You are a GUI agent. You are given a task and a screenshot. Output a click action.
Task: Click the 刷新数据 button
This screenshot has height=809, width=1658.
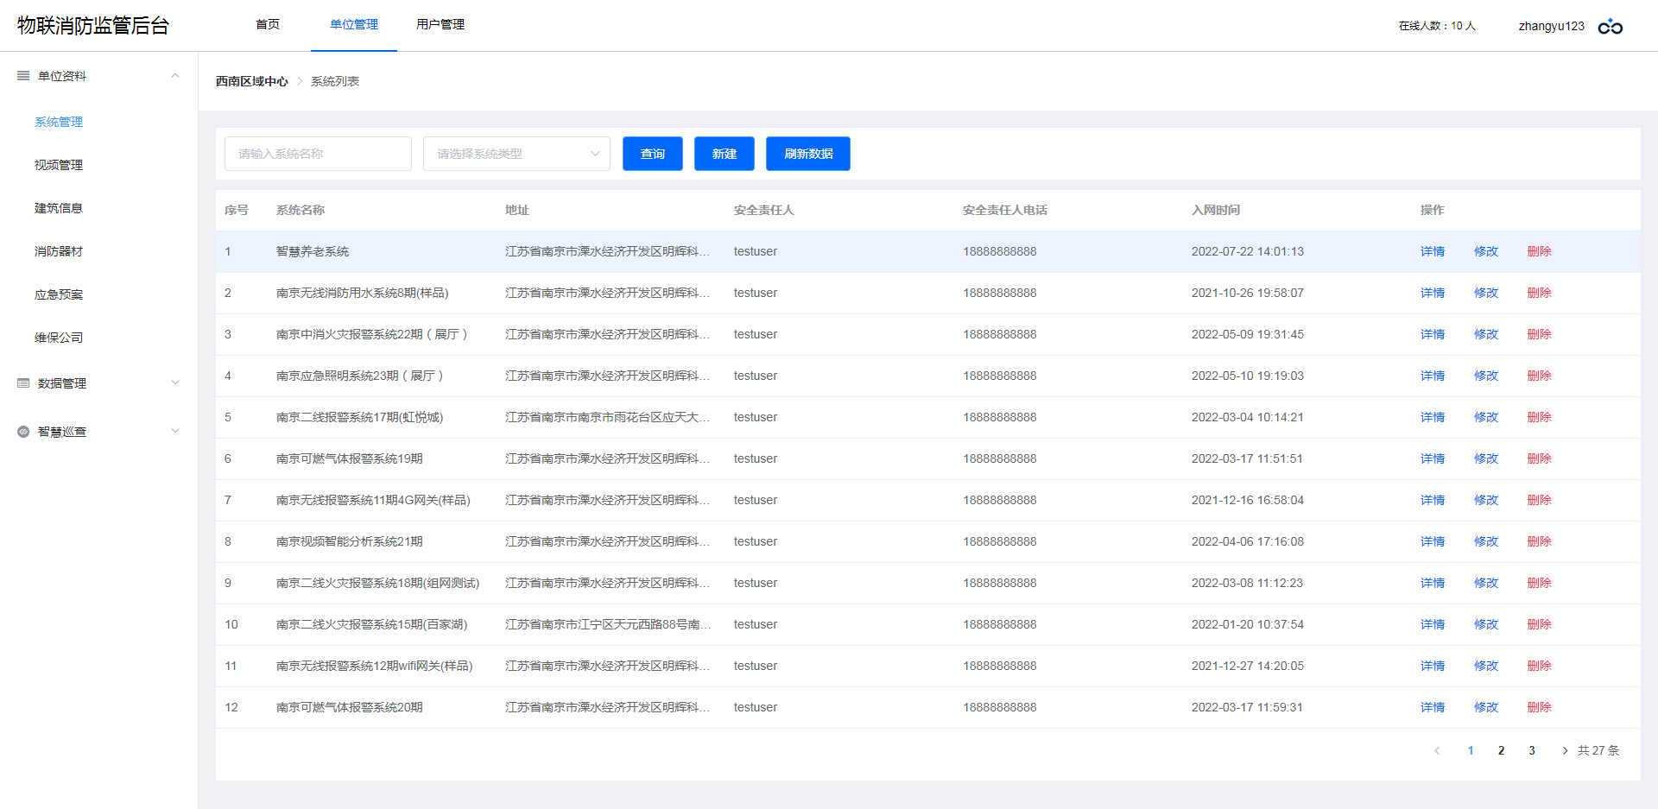pos(808,154)
